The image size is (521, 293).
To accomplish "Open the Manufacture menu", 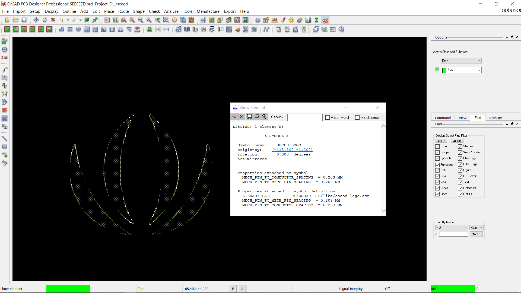I will click(208, 11).
